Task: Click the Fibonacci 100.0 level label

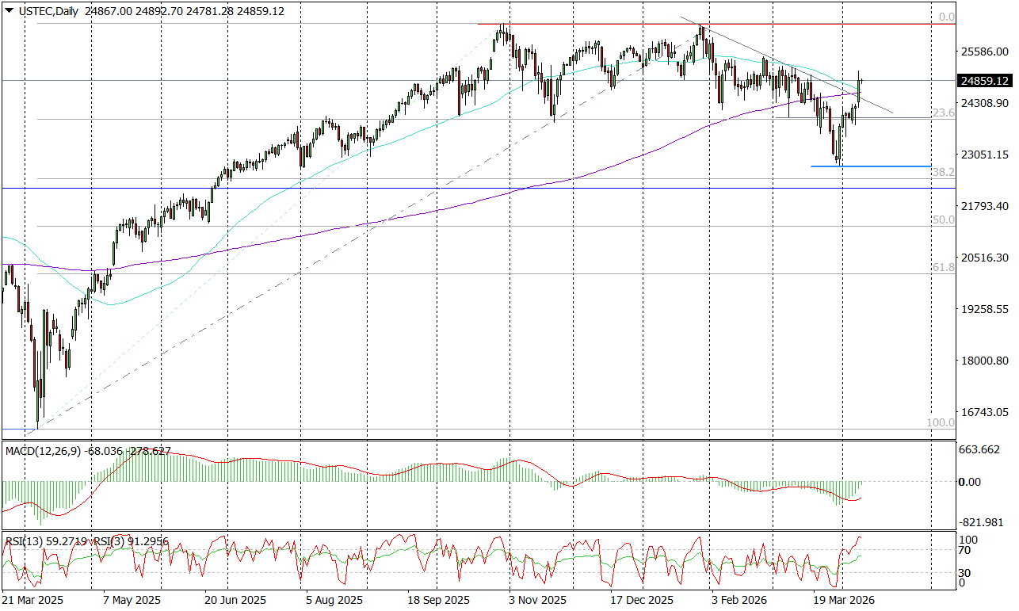Action: pos(941,422)
